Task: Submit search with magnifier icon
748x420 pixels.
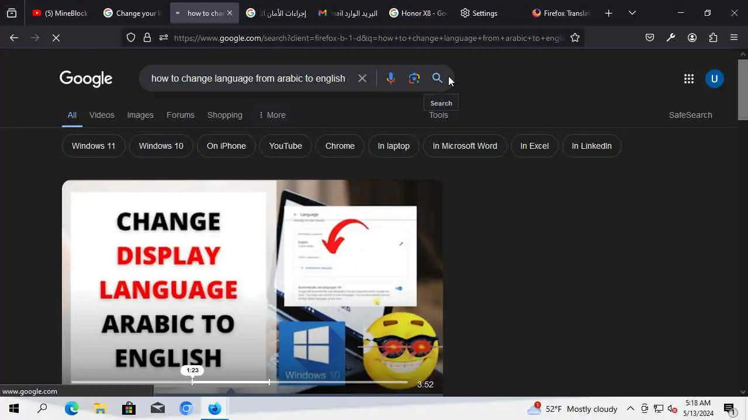Action: (437, 78)
